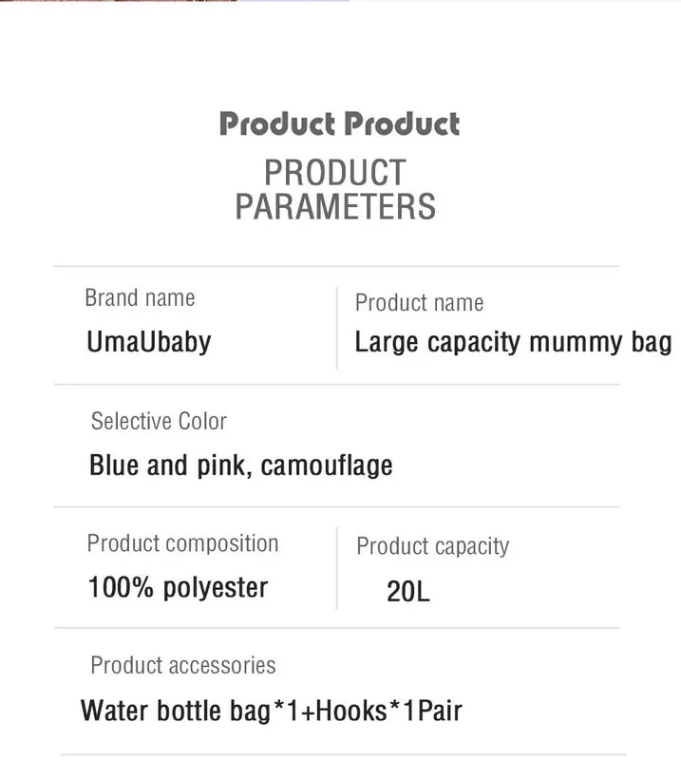Click the "100% polyester" value
Viewport: 681px width, 760px height.
178,588
